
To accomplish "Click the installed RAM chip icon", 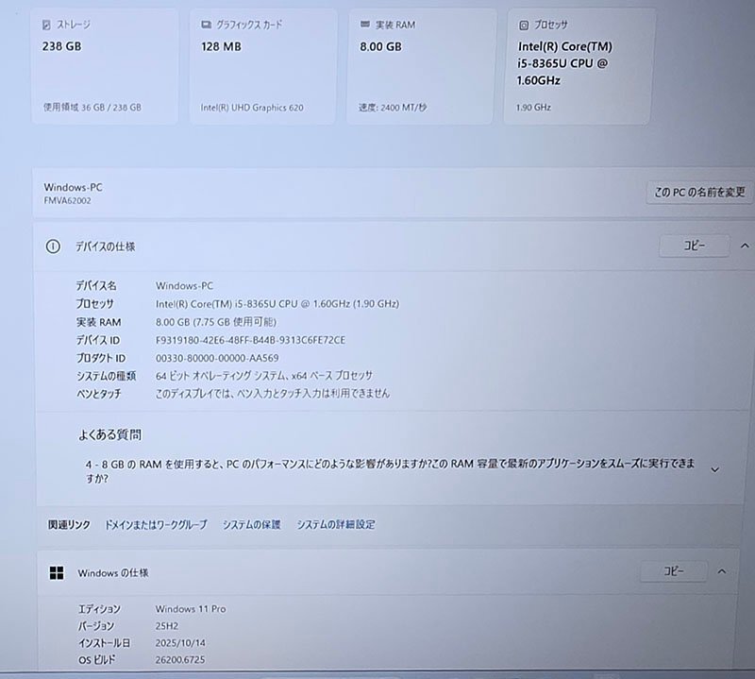I will click(x=365, y=25).
